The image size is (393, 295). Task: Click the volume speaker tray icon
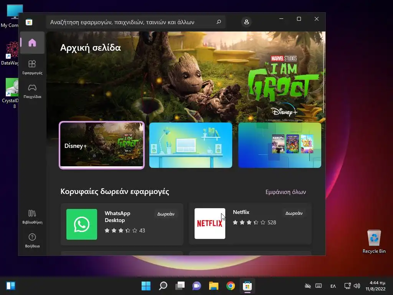pyautogui.click(x=357, y=286)
